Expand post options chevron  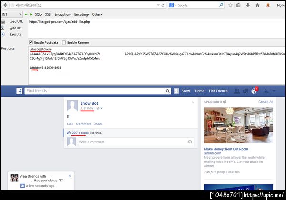193,102
